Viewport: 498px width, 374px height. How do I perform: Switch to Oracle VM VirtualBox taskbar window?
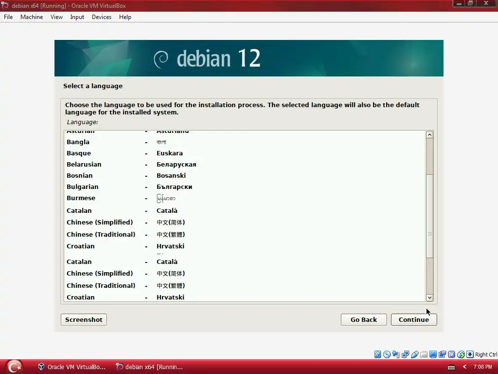pos(72,367)
